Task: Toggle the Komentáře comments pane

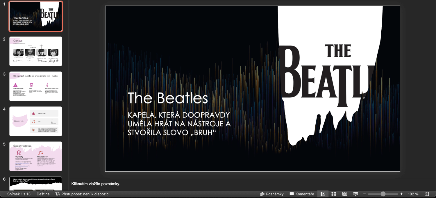Action: 302,194
